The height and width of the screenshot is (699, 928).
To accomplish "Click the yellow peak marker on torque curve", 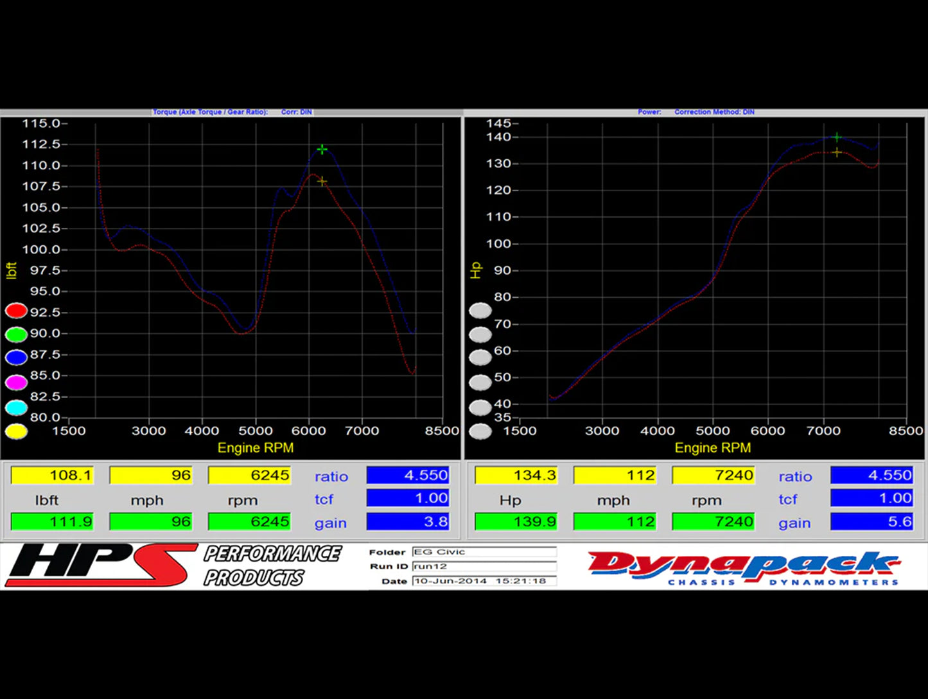I will click(x=322, y=182).
